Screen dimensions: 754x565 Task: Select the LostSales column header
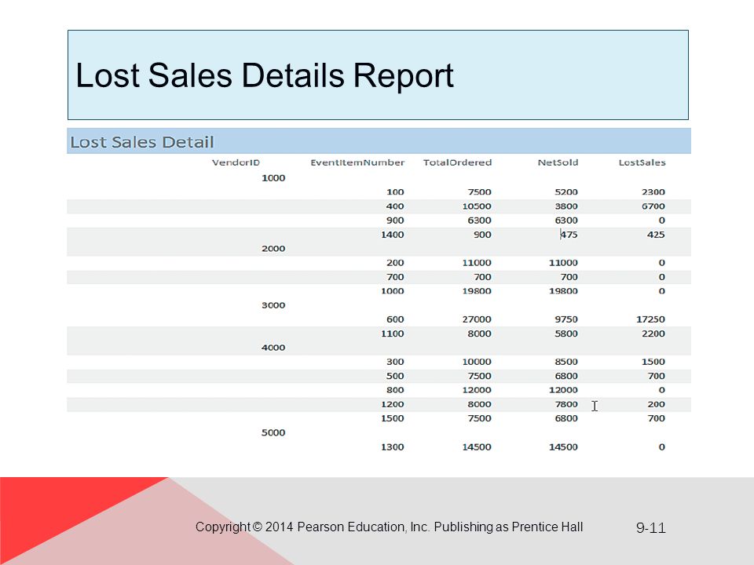(x=642, y=162)
